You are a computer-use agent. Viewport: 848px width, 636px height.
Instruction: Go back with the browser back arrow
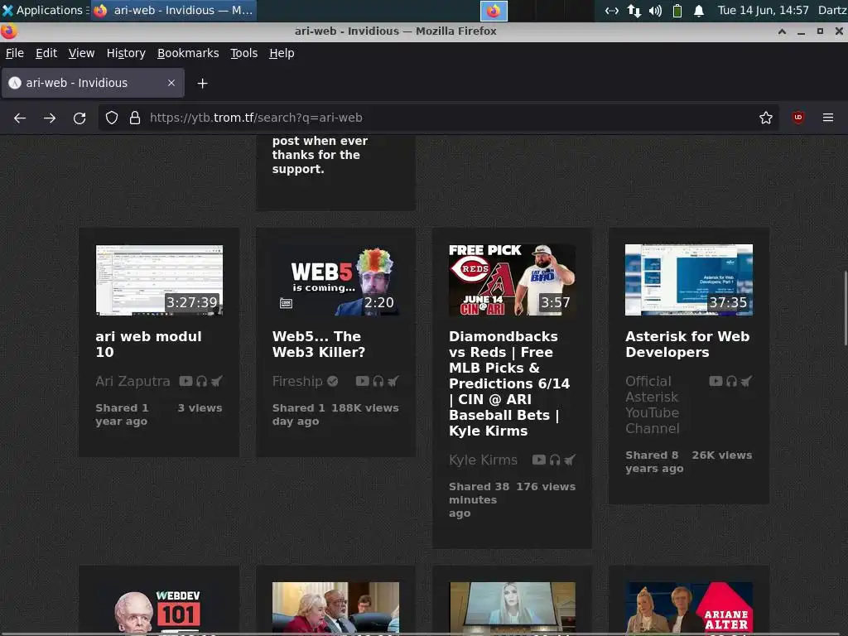[x=20, y=118]
